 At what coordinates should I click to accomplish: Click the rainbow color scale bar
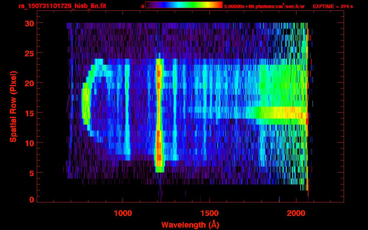(184, 5)
